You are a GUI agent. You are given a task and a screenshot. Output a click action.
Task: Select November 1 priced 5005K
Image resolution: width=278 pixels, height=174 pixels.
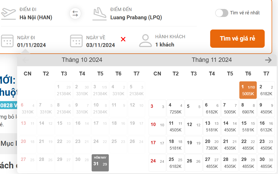248,90
